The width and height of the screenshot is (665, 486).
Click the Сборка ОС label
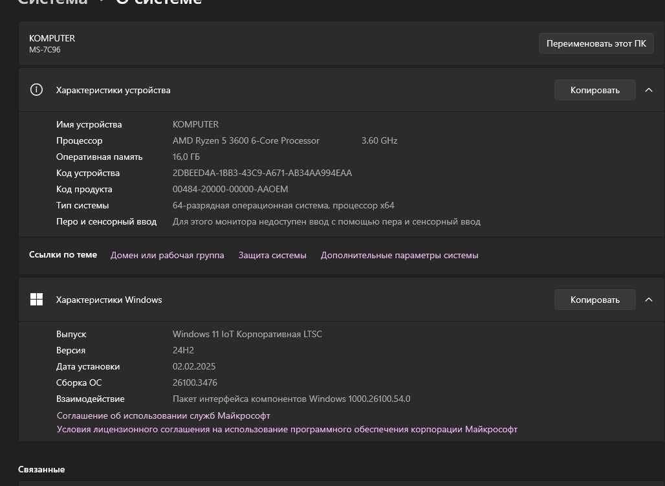pyautogui.click(x=79, y=382)
